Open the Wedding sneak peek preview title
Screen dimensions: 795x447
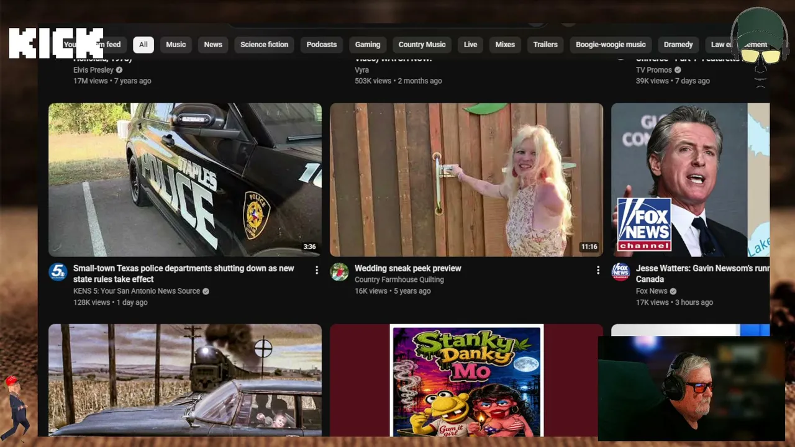pos(408,268)
